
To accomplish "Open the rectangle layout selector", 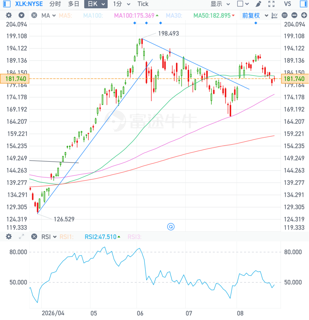I will [243, 4].
